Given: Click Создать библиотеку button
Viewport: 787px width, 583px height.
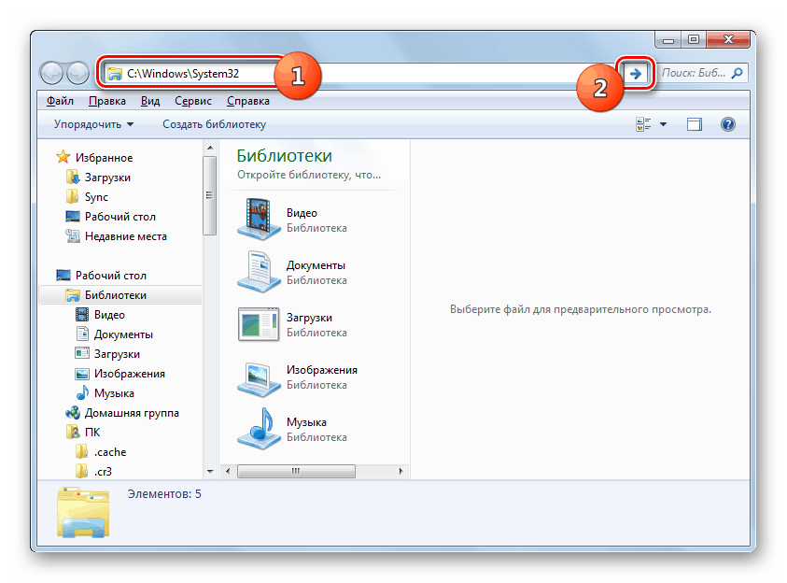Looking at the screenshot, I should (x=215, y=124).
